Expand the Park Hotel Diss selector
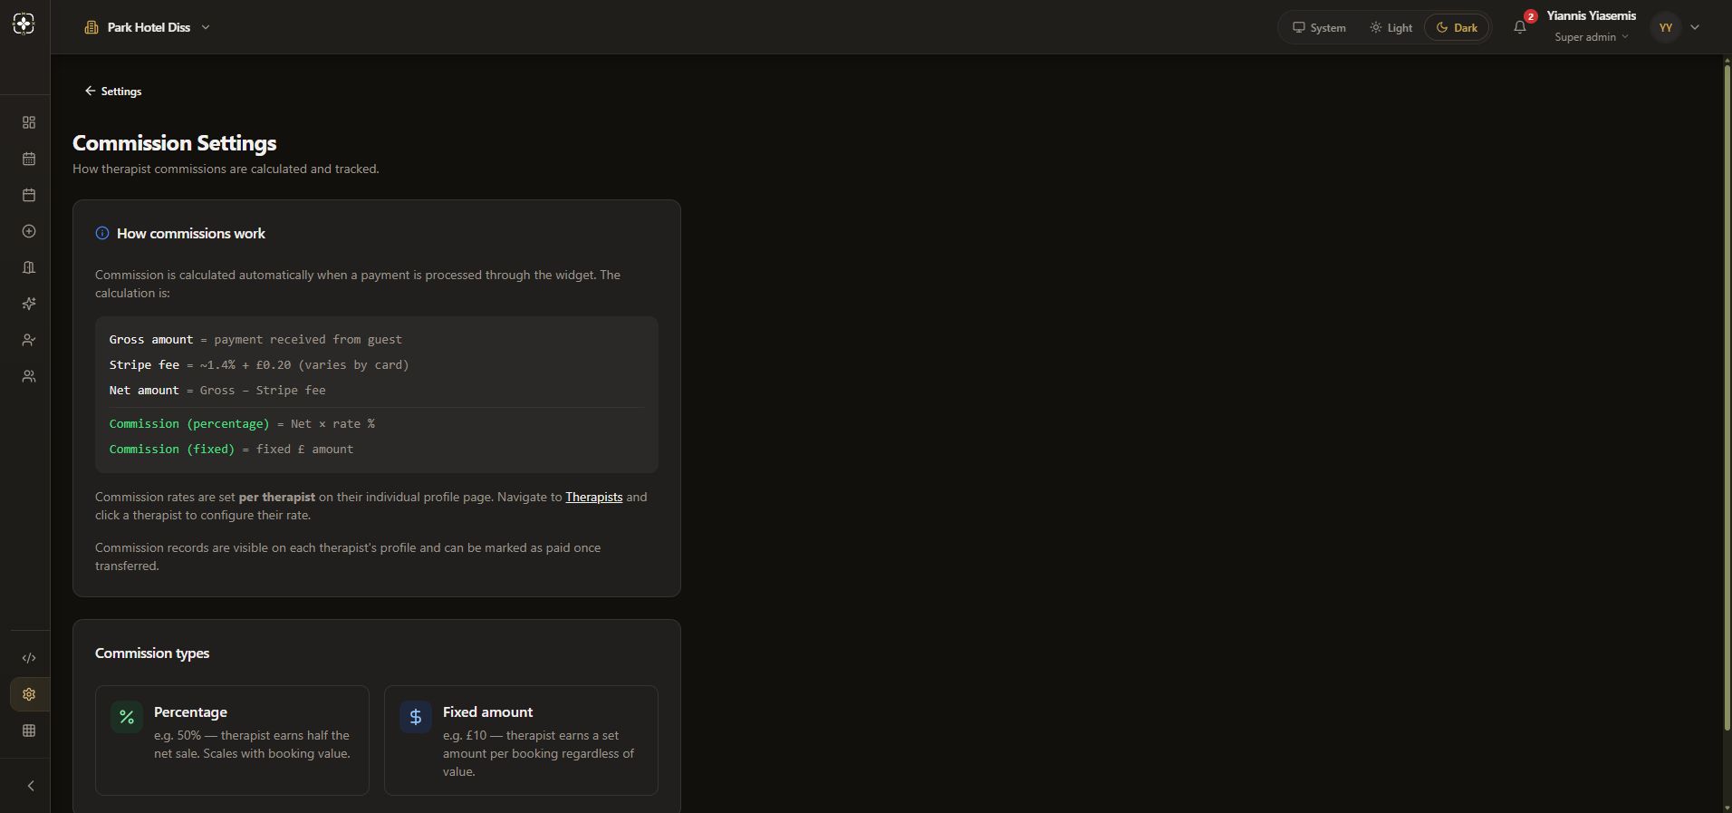The height and width of the screenshot is (813, 1732). click(148, 27)
